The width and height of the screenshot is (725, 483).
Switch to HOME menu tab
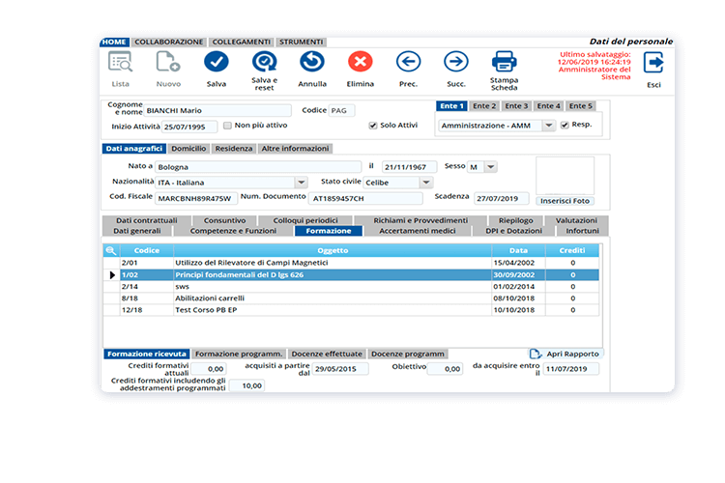click(114, 43)
